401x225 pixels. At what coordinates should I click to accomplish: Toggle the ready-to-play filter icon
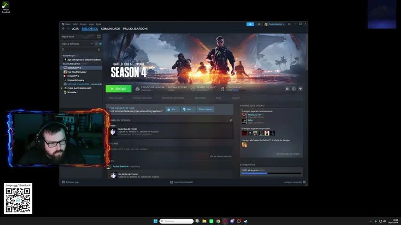click(100, 44)
